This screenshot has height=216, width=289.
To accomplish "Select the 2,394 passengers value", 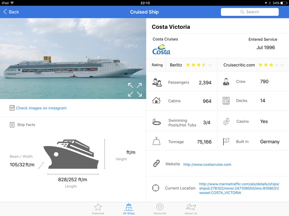I will click(205, 83).
